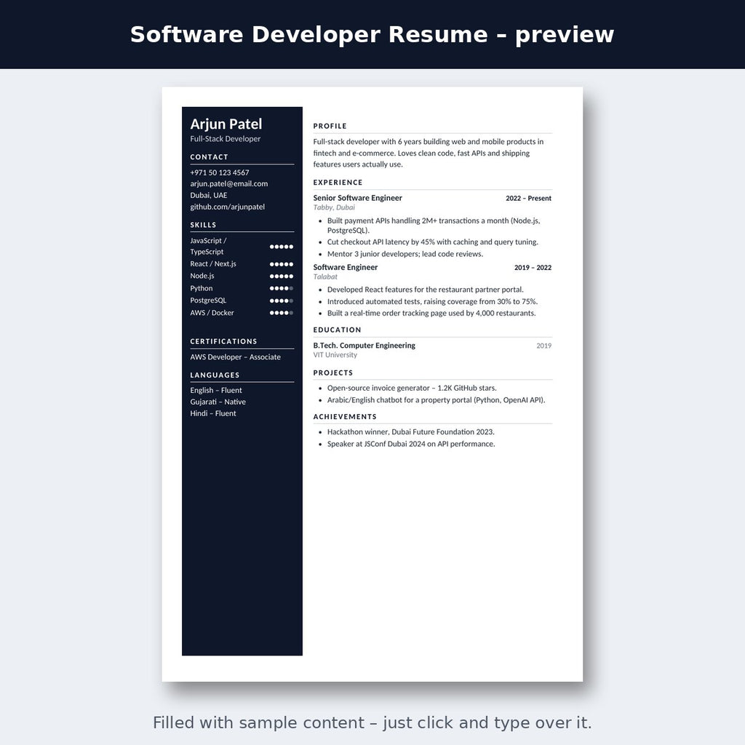Select 'AWS Developer – Associate' certification
The height and width of the screenshot is (745, 745).
click(x=235, y=356)
